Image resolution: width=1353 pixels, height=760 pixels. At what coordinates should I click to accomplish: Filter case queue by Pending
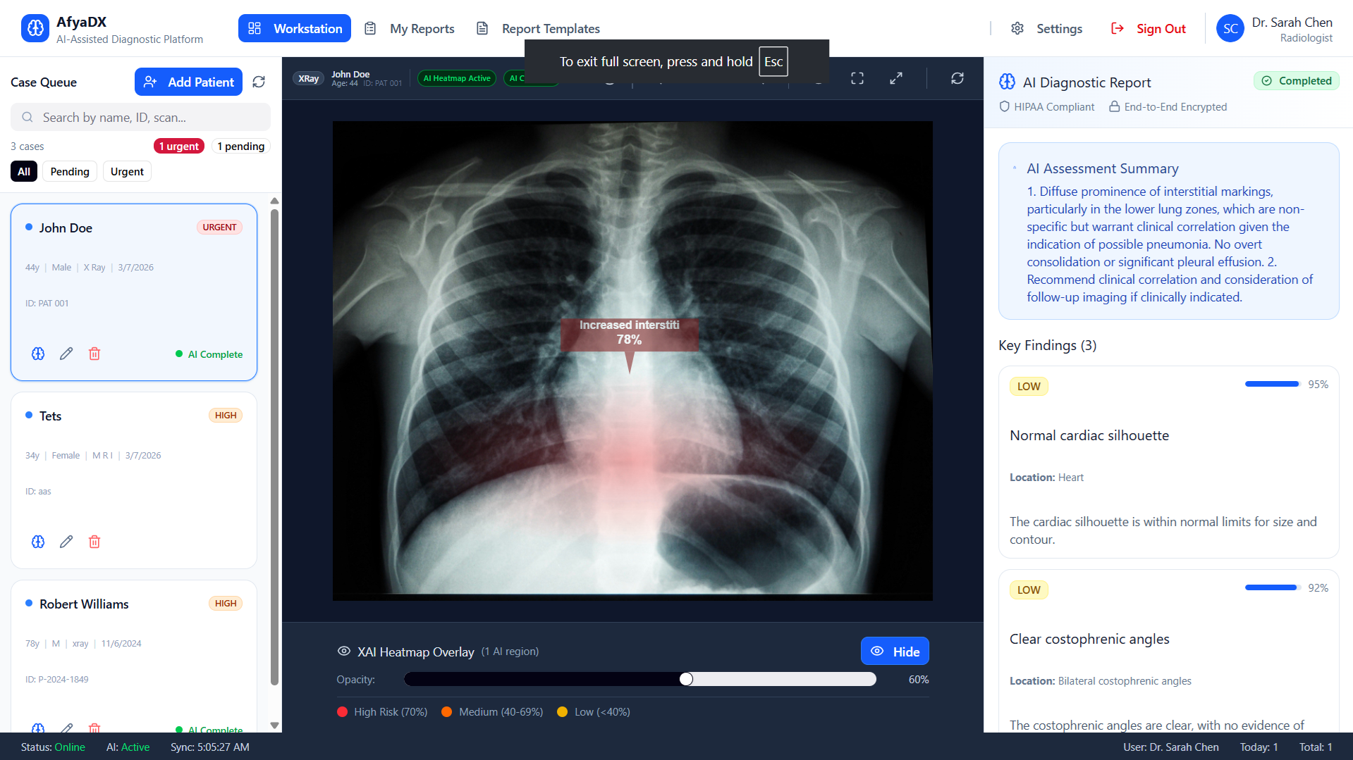pos(70,172)
